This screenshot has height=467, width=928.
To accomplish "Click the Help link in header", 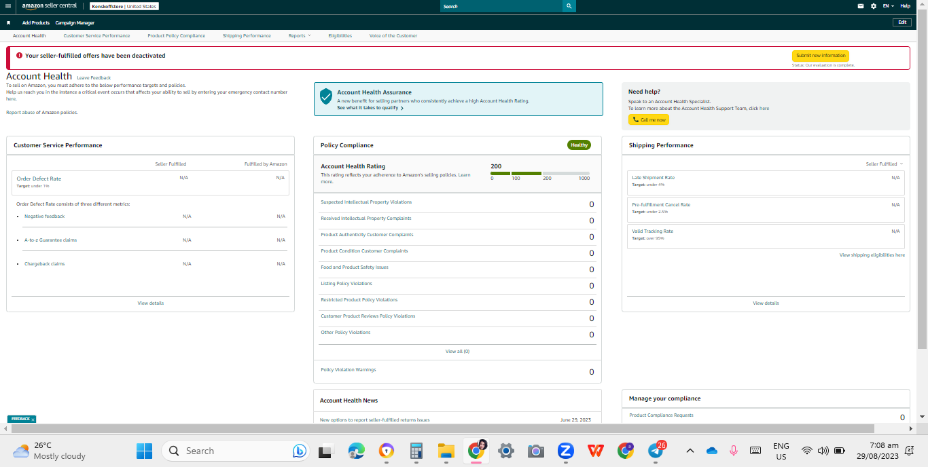I will 905,6.
